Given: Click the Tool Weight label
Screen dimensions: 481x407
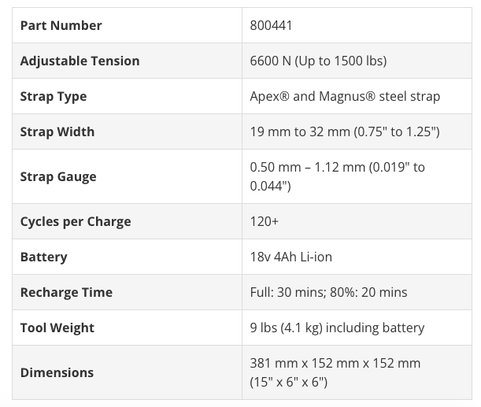Looking at the screenshot, I should [x=57, y=327].
